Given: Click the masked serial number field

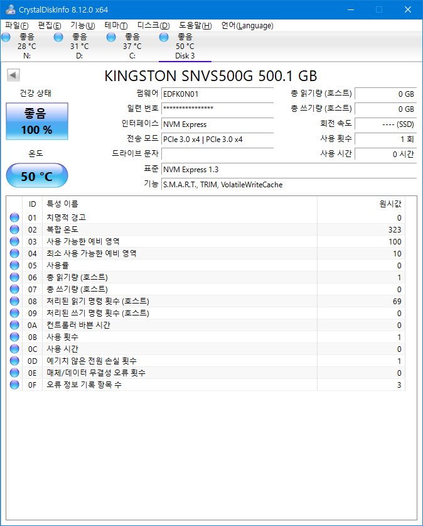Looking at the screenshot, I should (217, 108).
